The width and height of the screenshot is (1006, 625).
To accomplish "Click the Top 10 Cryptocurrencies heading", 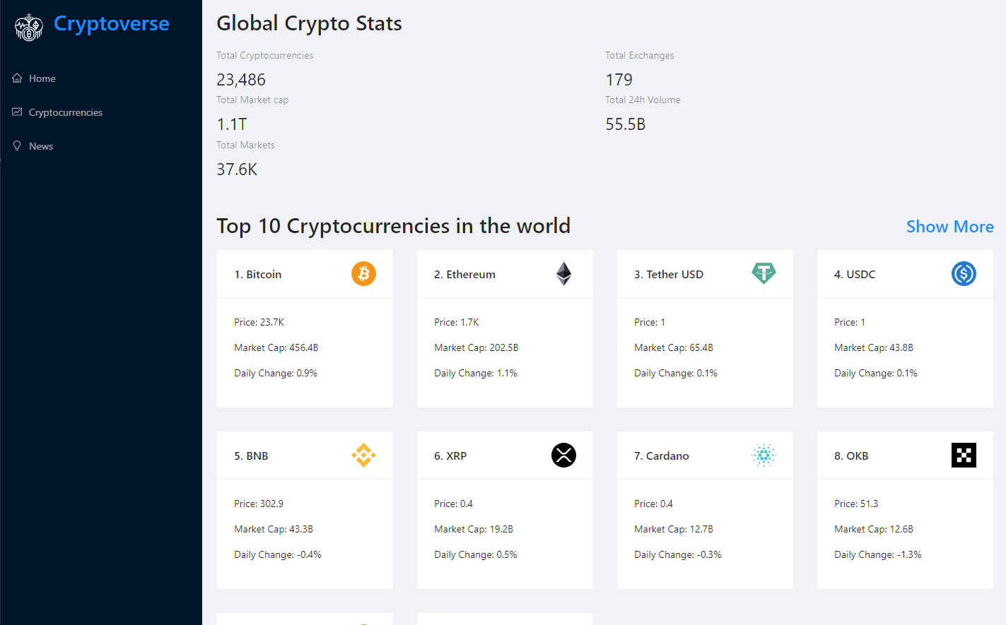I will pyautogui.click(x=393, y=226).
